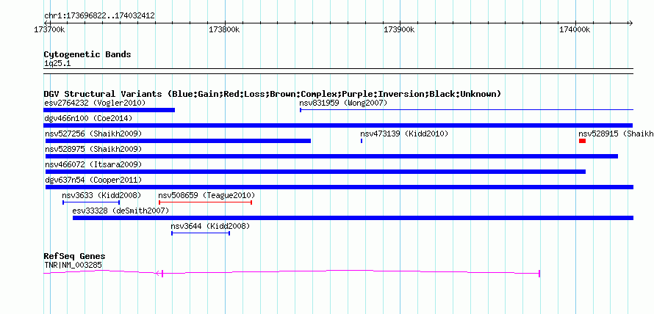The image size is (654, 314).
Task: Click the 1q25.1 cytogenetic band line
Action: tap(338, 71)
